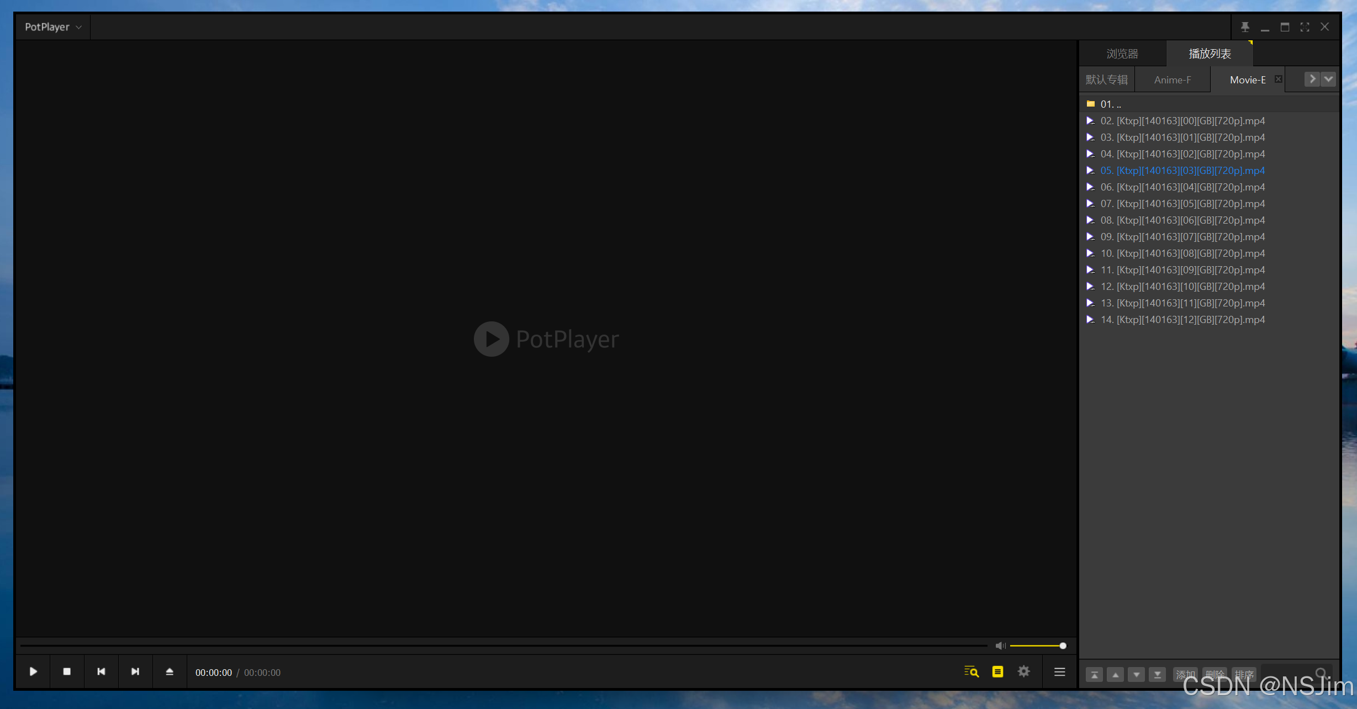Click the eject/open file icon
Screen dimensions: 1357x709
pyautogui.click(x=170, y=671)
